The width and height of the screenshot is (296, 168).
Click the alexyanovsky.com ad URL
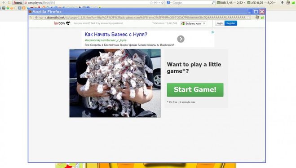click(x=106, y=40)
